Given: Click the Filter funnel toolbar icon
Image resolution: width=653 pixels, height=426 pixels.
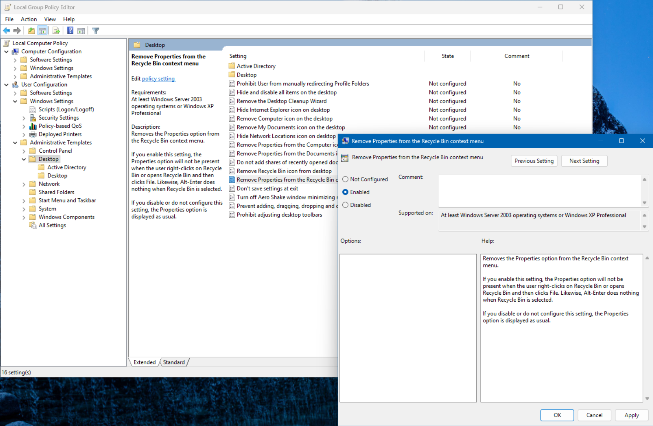Looking at the screenshot, I should [x=96, y=31].
